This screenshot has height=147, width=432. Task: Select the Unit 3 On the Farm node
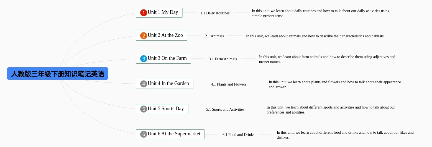tap(167, 58)
